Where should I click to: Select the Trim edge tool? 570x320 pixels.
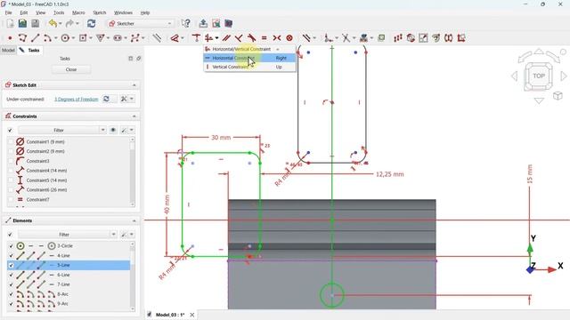pos(346,38)
